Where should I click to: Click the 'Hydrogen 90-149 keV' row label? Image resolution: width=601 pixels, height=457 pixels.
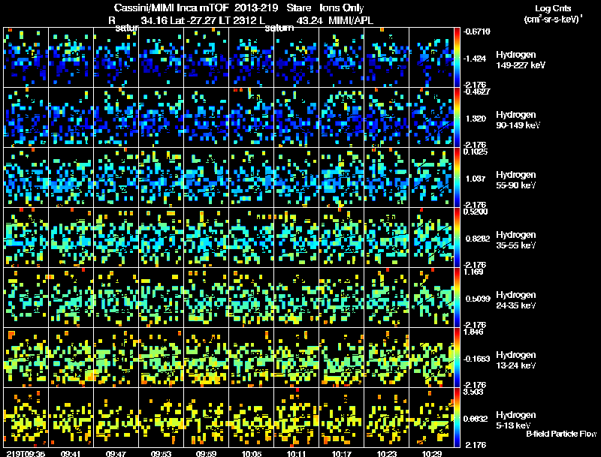coord(518,120)
